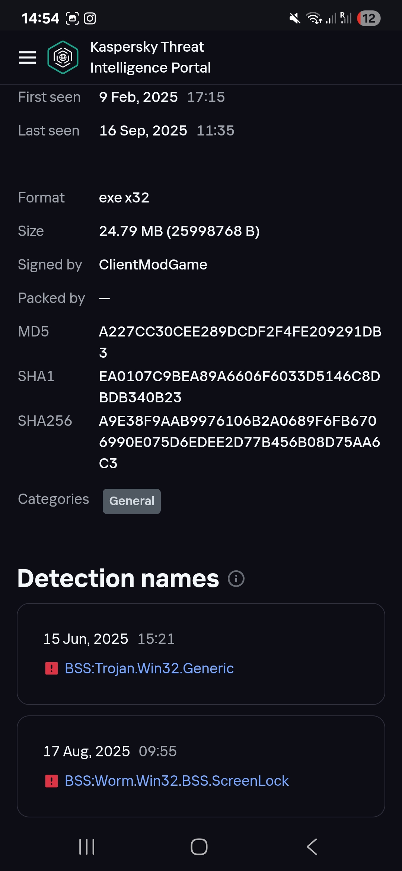The image size is (402, 871).
Task: Tap red alert icon beside Worm ScreenLock
Action: point(51,781)
